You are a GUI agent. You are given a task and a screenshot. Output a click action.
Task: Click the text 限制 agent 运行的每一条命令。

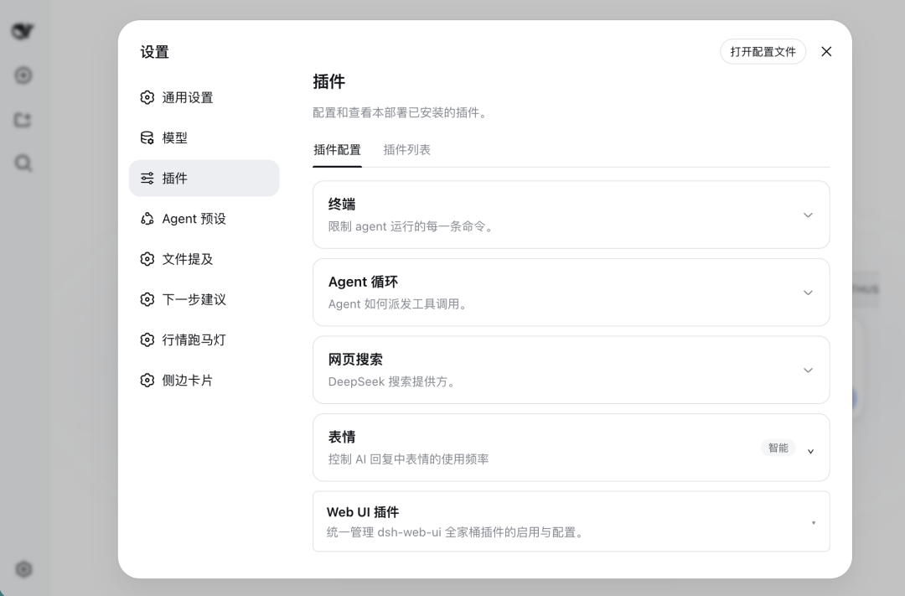click(412, 226)
